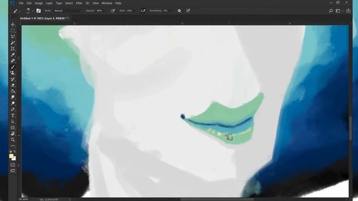
Task: Swap foreground and background colors
Action: (15, 151)
